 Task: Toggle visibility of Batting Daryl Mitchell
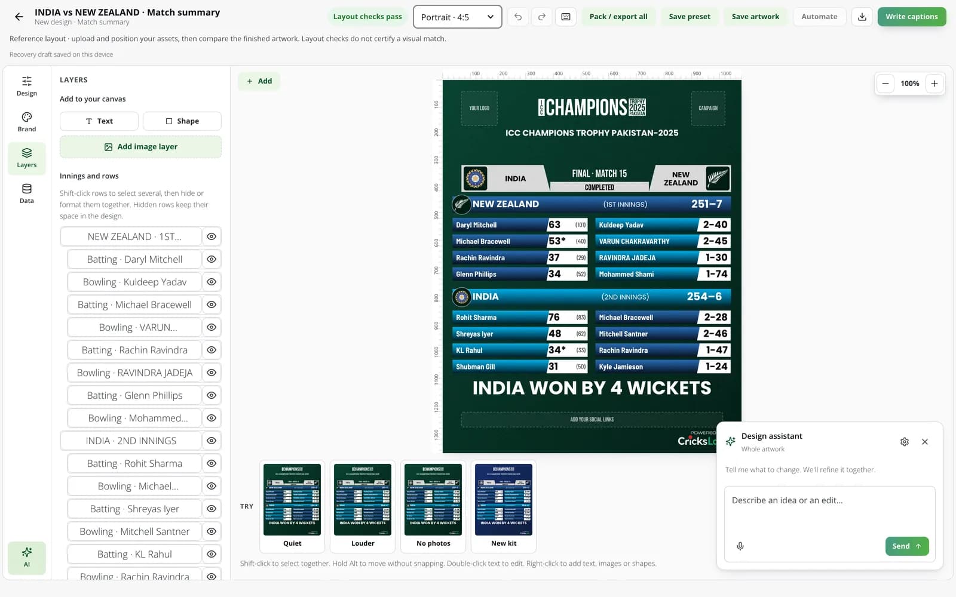212,259
